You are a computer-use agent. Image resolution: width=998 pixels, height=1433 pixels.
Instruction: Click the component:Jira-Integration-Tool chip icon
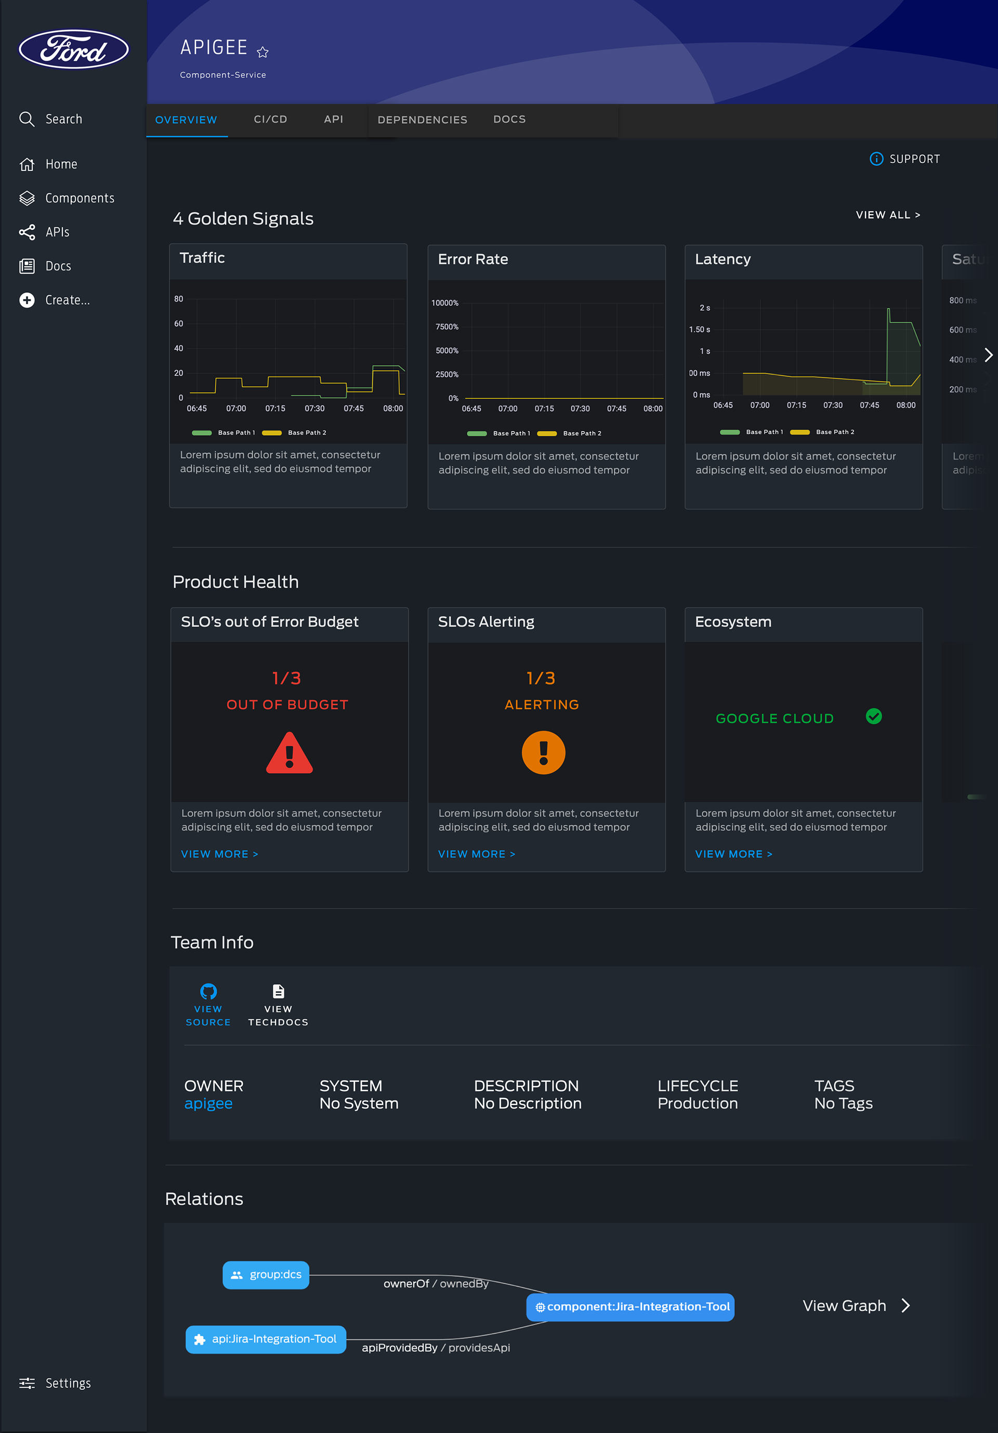540,1307
